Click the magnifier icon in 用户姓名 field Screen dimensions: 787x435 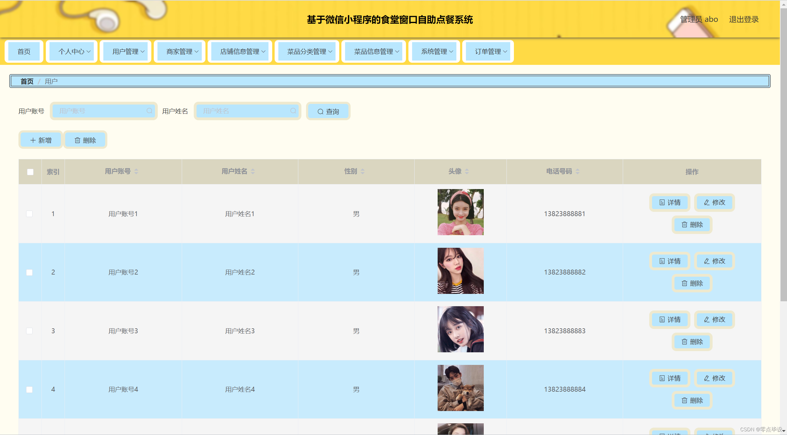[x=293, y=111]
